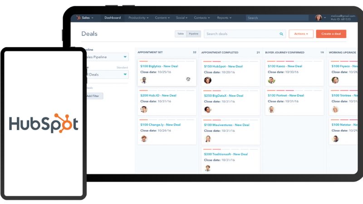Screen dimensions: 363x204
Task: Expand account menu arrow beside avatar
Action: [325, 18]
